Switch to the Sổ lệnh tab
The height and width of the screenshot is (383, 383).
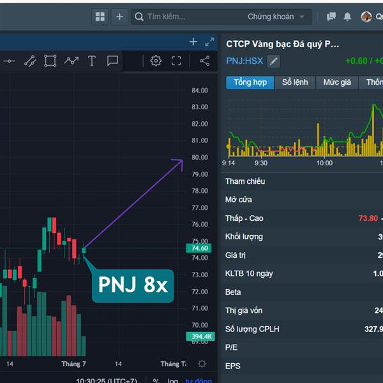pos(295,82)
